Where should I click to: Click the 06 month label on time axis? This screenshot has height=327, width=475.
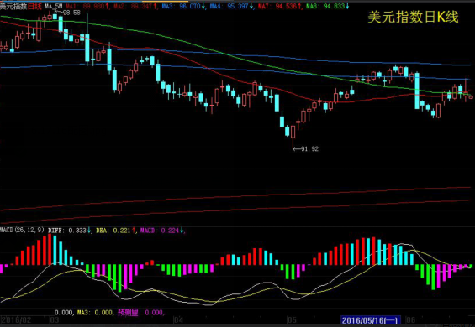(410, 320)
